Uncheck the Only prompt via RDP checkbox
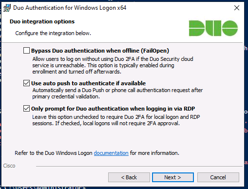This screenshot has width=248, height=189. (x=26, y=109)
